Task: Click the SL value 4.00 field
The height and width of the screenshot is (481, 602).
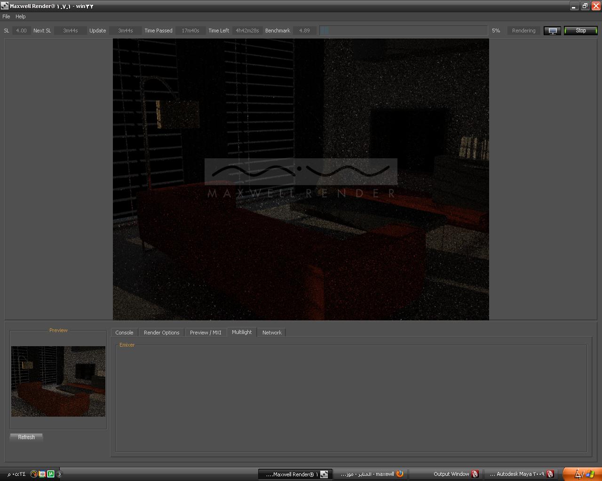Action: pos(21,31)
